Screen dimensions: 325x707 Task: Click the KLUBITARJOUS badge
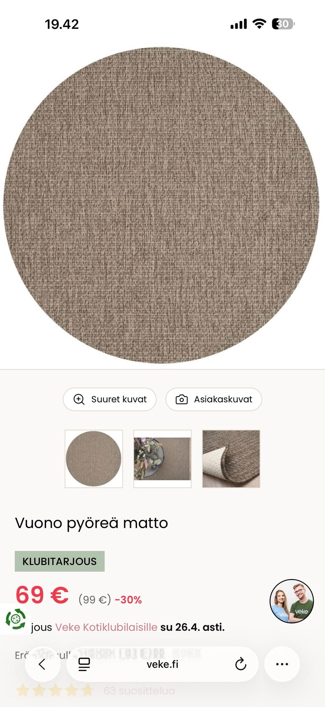[60, 561]
